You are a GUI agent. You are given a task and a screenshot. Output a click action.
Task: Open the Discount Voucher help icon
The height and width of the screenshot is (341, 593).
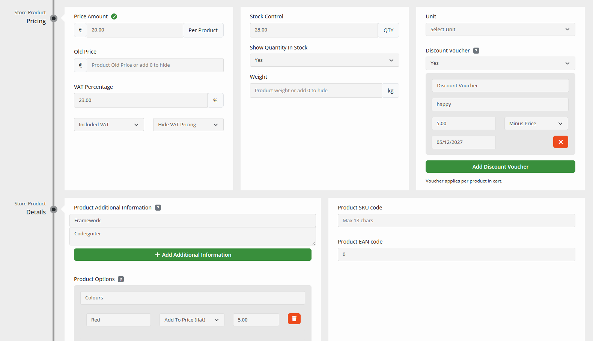476,51
